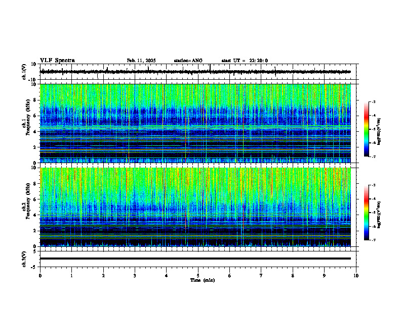Click the "4" kHz tick of ch.1 spectrogram
401x309 pixels.
(x=35, y=132)
